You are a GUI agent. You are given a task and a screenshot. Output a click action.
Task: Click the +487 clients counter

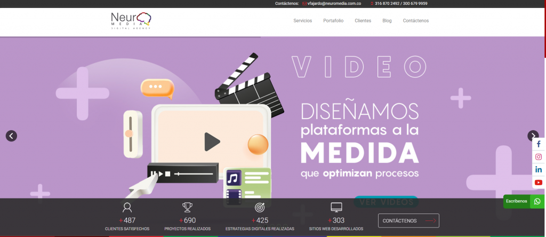127,220
